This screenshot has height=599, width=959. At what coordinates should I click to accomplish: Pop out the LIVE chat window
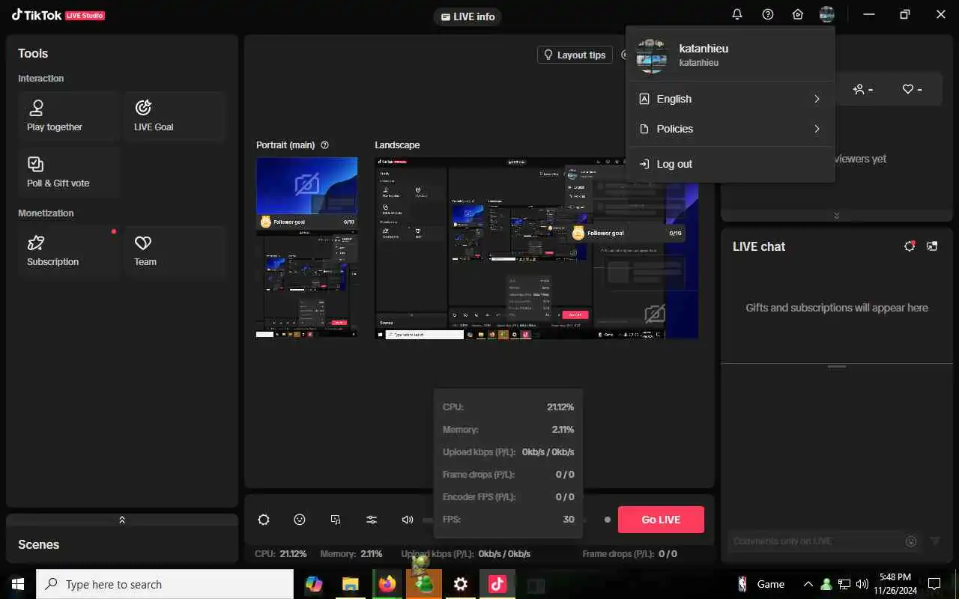point(932,246)
